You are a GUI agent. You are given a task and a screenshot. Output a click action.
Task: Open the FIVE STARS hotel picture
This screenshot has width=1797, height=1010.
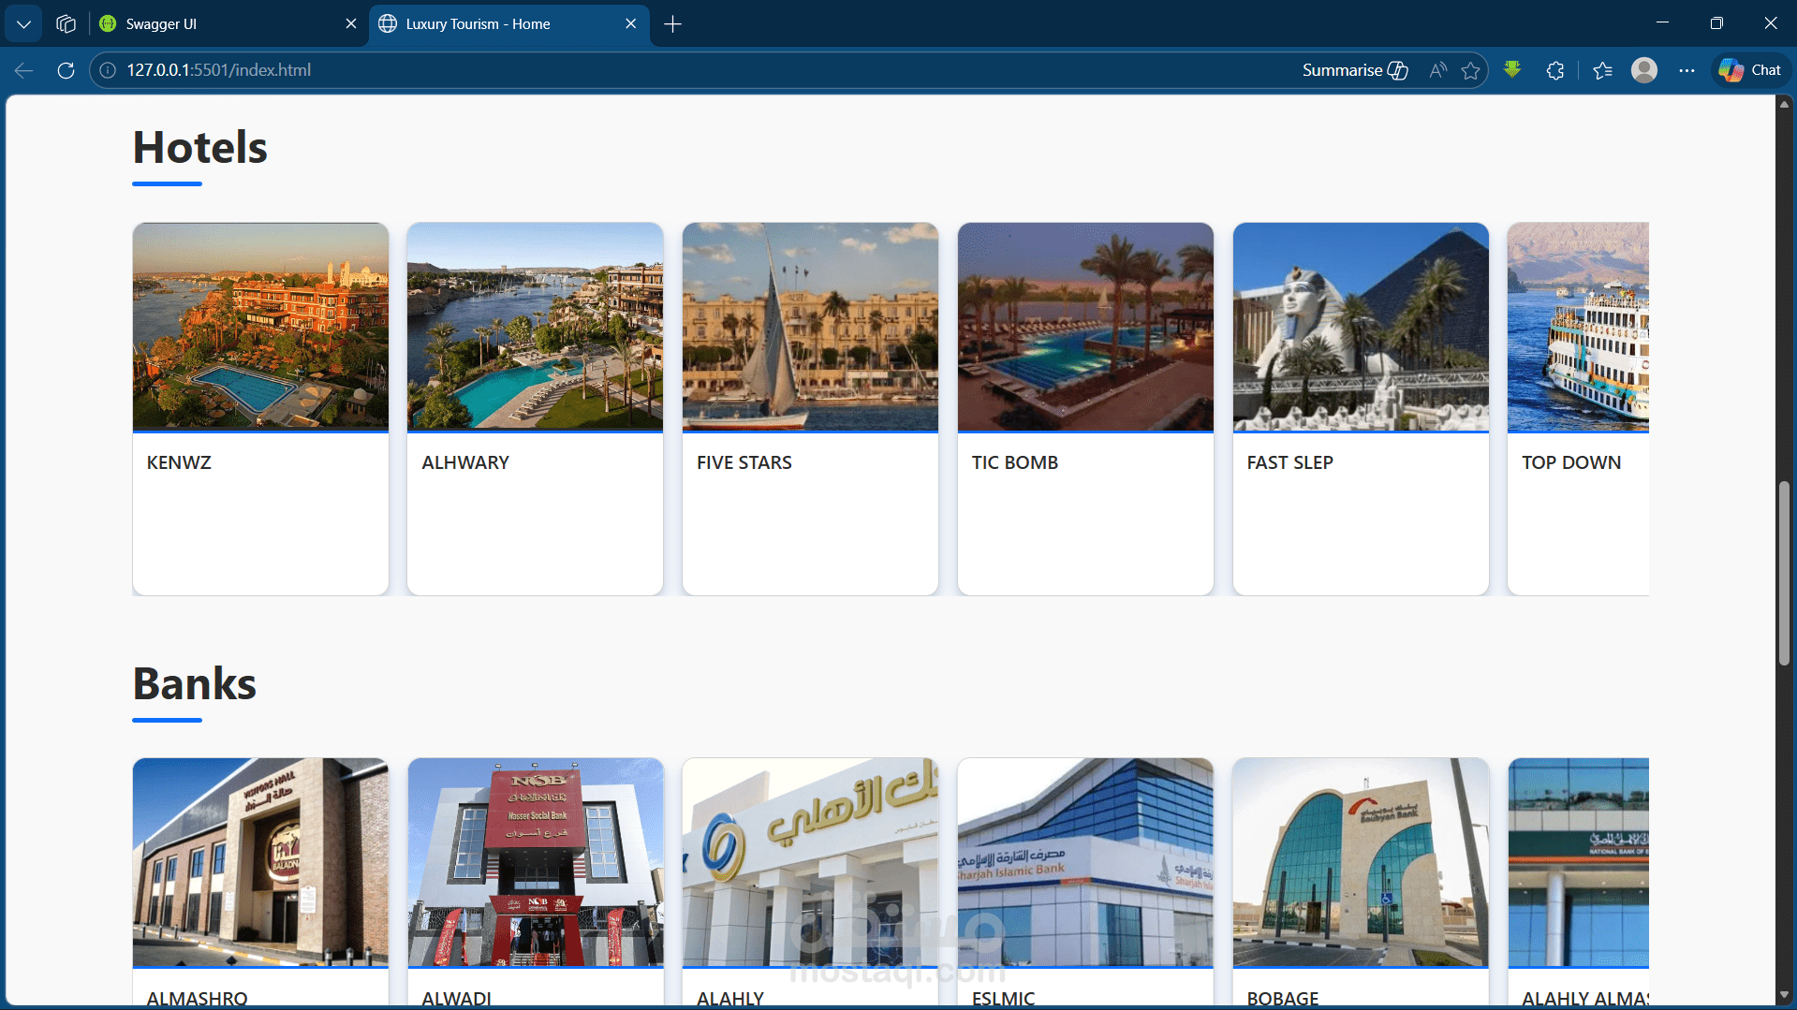tap(810, 327)
